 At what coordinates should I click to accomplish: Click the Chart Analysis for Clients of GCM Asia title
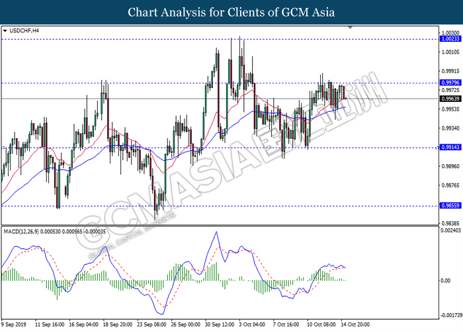(232, 12)
